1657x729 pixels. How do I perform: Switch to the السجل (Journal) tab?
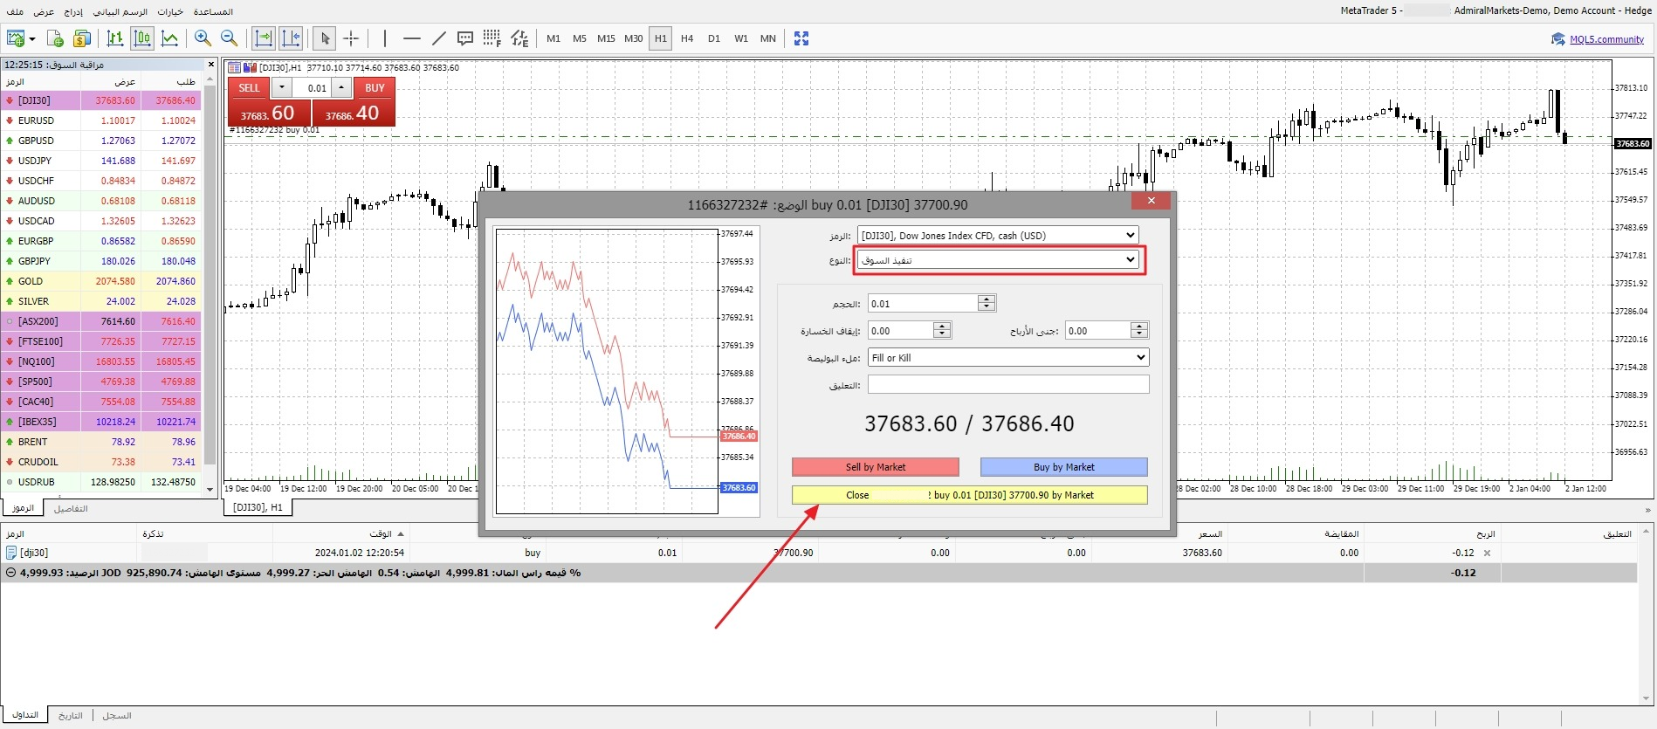tap(117, 715)
